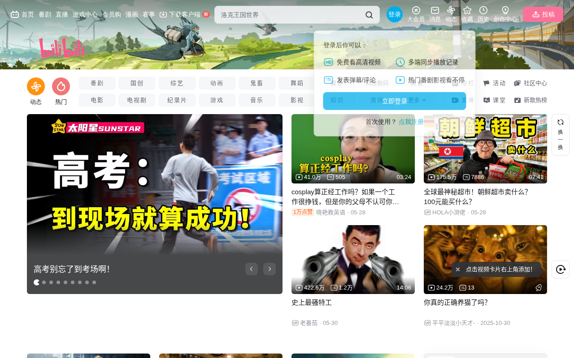Click the magnifier search icon
The image size is (574, 358).
click(x=369, y=15)
